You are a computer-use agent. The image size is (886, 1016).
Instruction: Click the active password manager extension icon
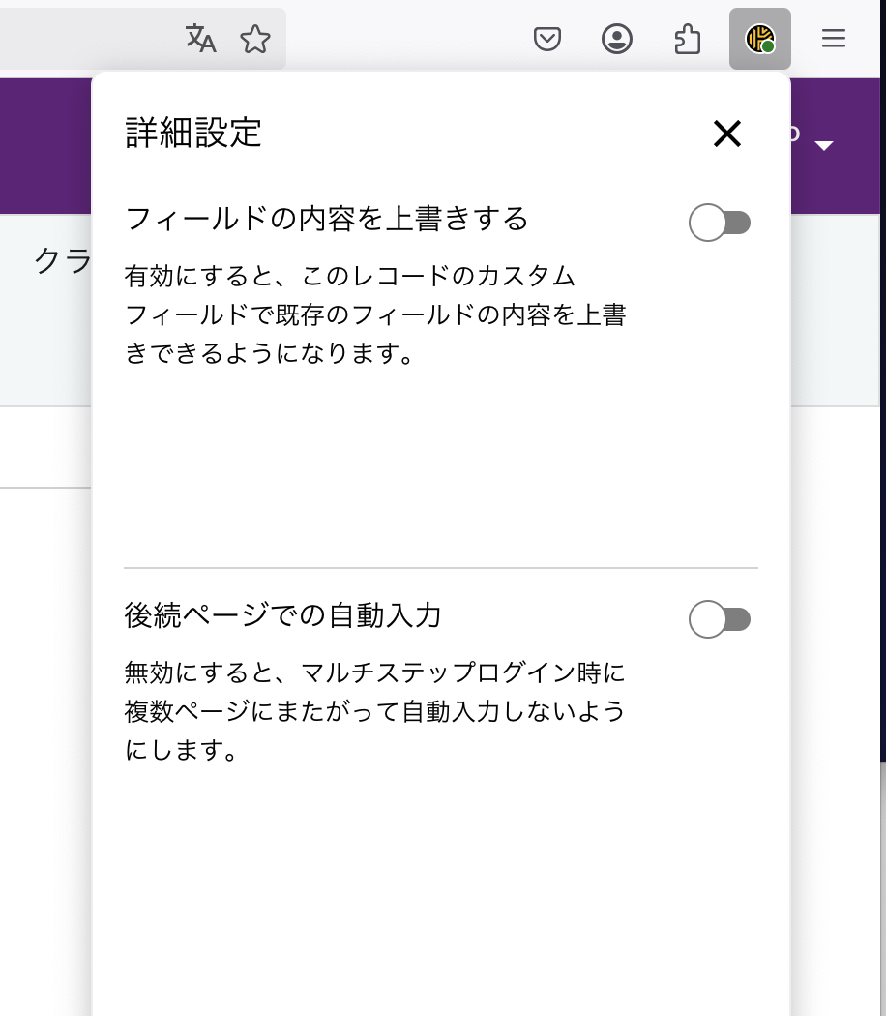tap(759, 39)
